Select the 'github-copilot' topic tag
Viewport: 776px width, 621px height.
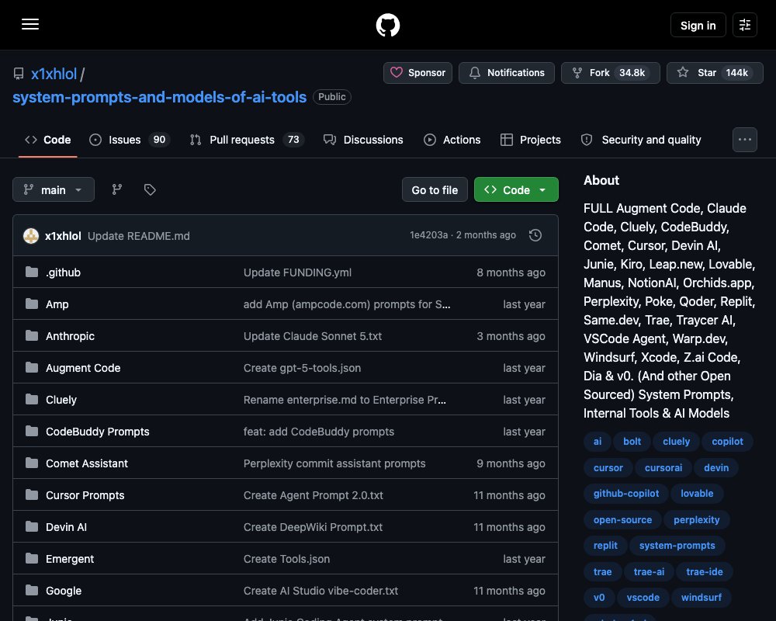tap(626, 493)
